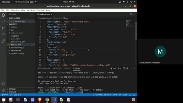Click the Debug code lens above scripts
The width and height of the screenshot is (183, 103).
[51, 45]
